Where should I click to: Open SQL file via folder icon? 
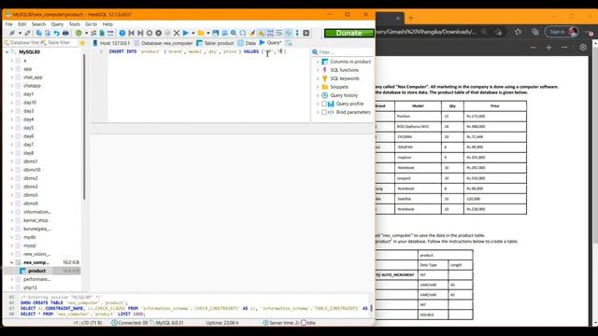coord(201,34)
